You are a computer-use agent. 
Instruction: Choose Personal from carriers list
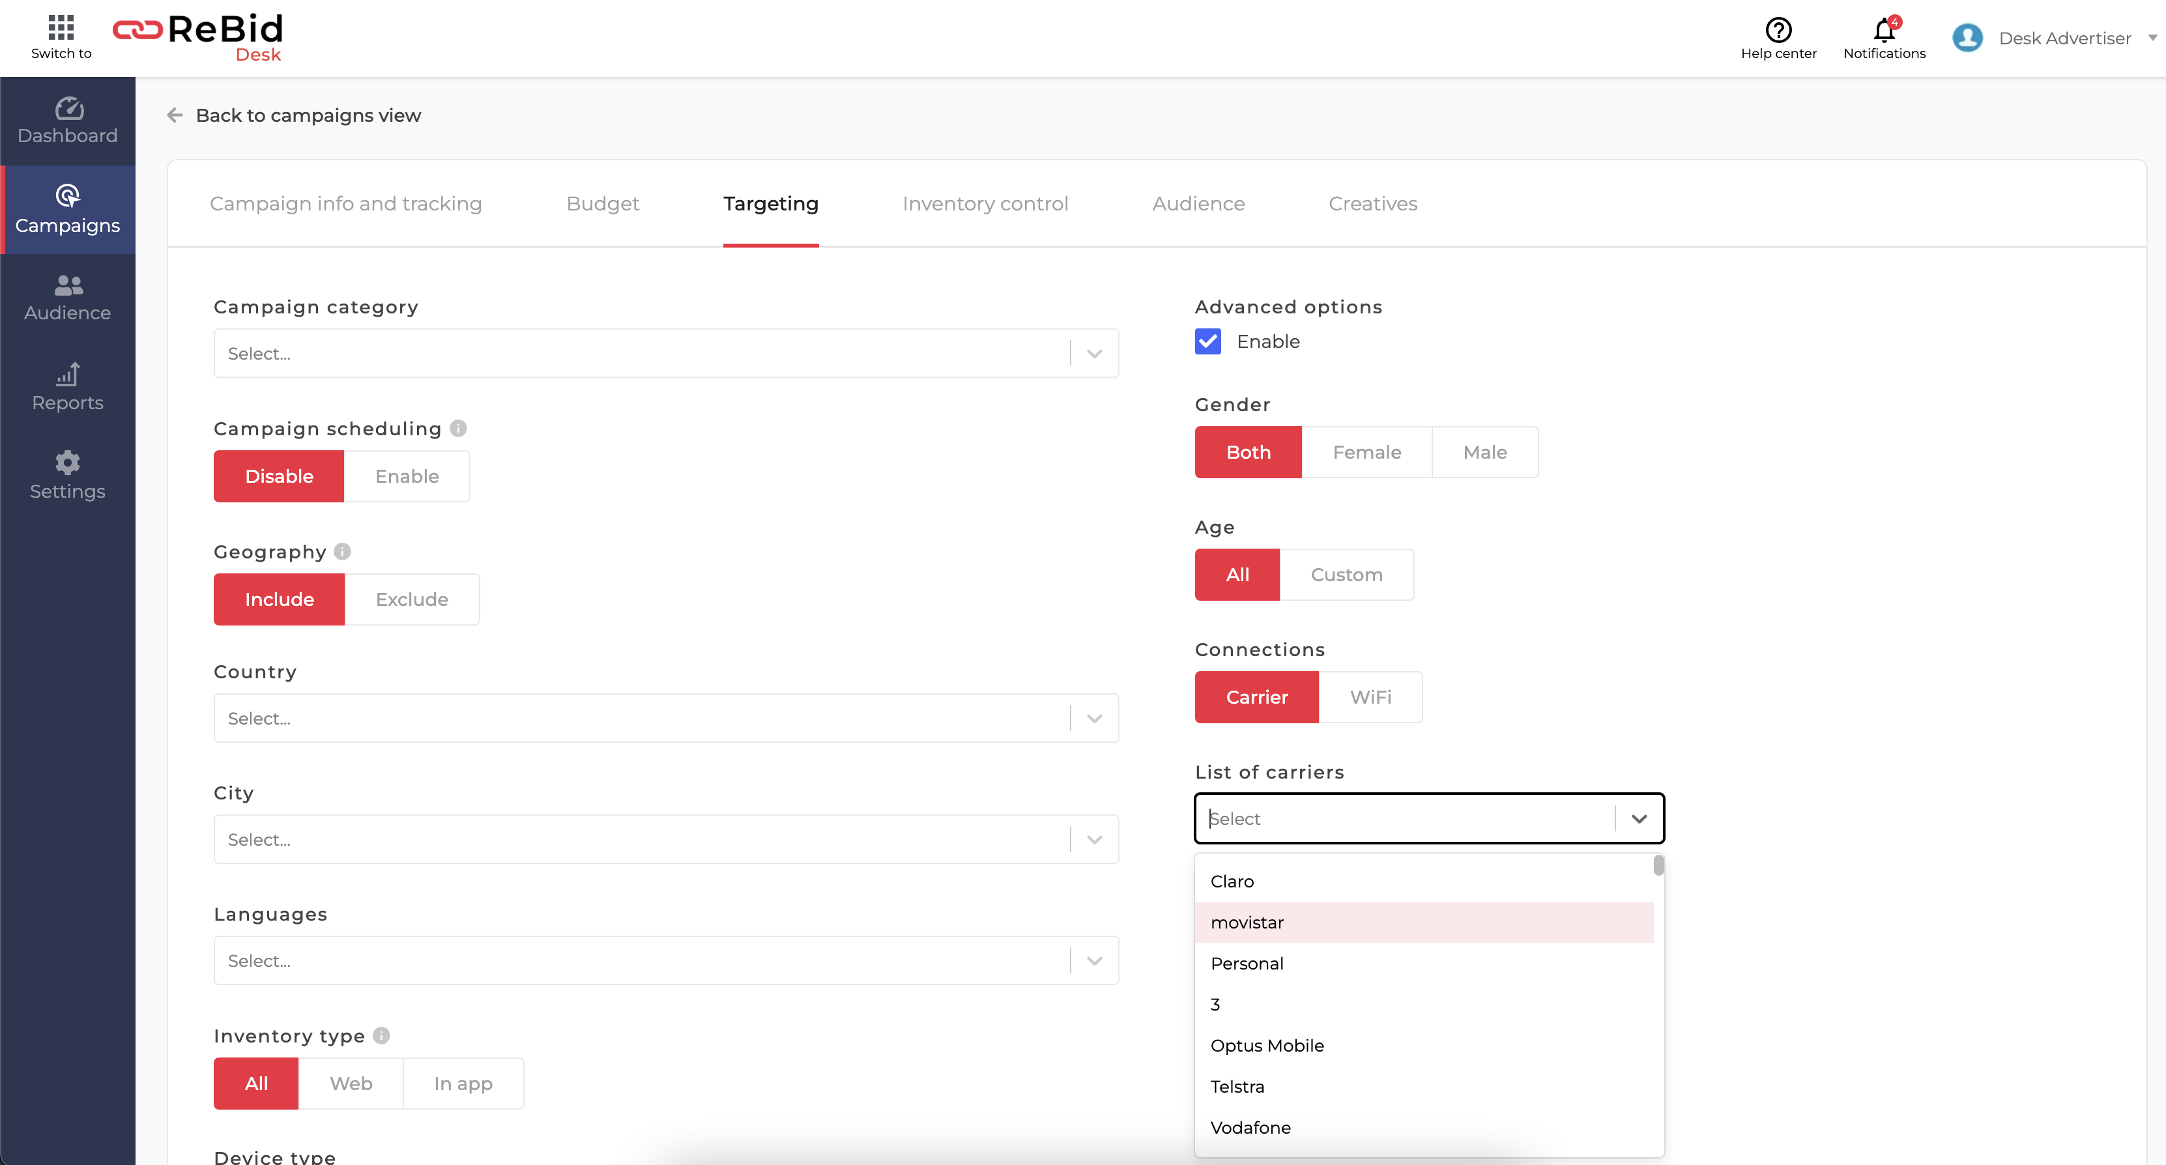click(1424, 964)
